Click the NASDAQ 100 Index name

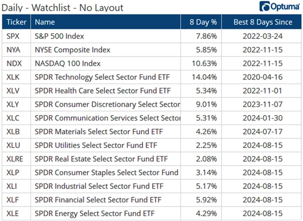pos(68,63)
